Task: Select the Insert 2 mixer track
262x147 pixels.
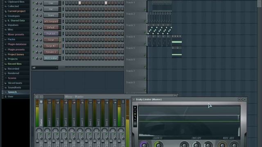Action: coord(57,114)
